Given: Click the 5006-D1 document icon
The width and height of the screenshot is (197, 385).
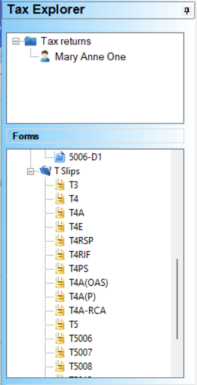Looking at the screenshot, I should (x=60, y=157).
